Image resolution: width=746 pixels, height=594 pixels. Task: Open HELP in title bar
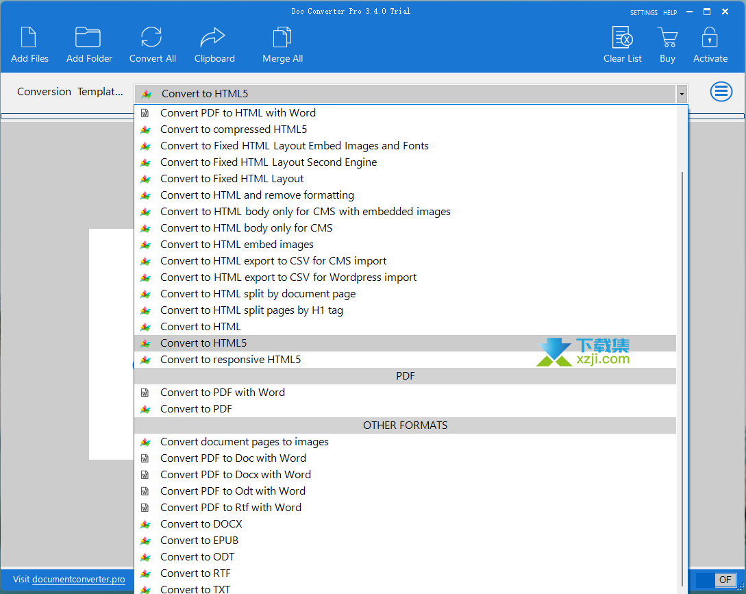point(670,13)
